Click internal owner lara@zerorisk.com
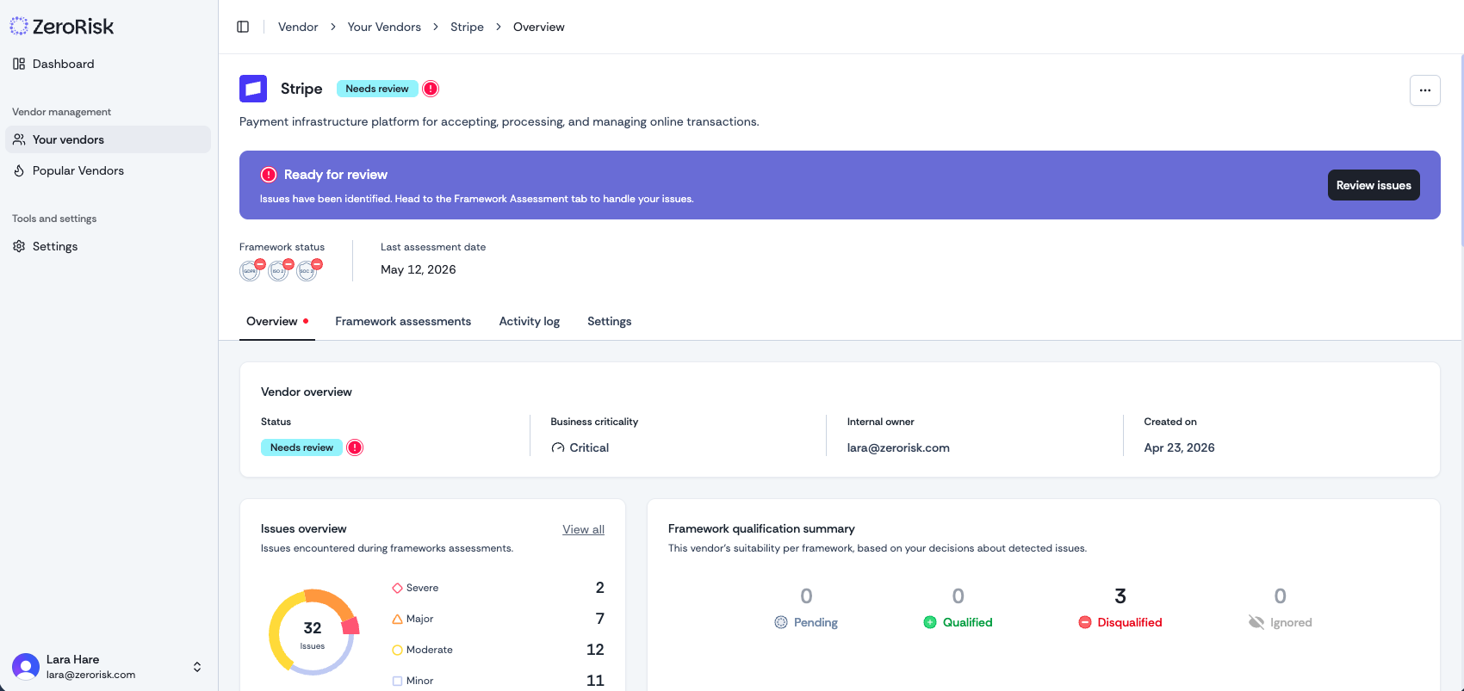 898,447
